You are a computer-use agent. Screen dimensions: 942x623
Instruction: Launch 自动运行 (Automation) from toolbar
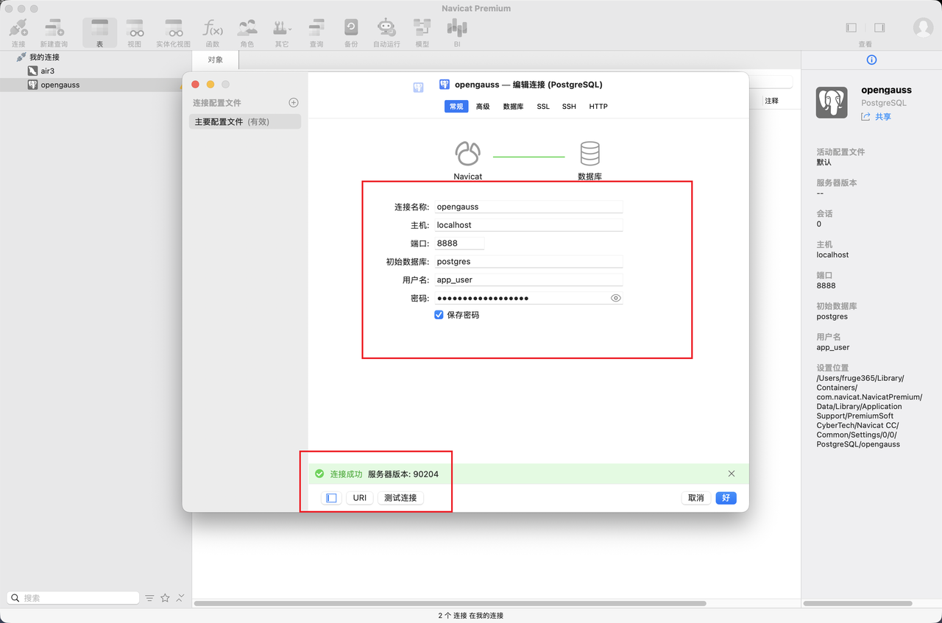click(x=386, y=28)
